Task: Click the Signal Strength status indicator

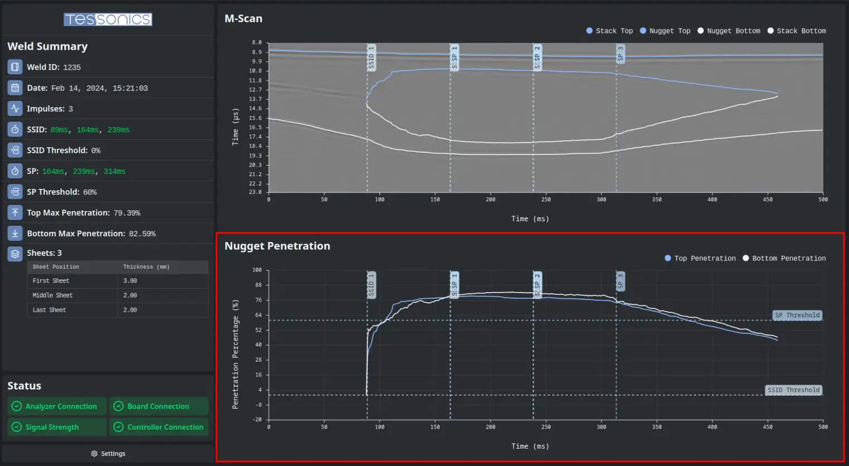Action: click(56, 426)
